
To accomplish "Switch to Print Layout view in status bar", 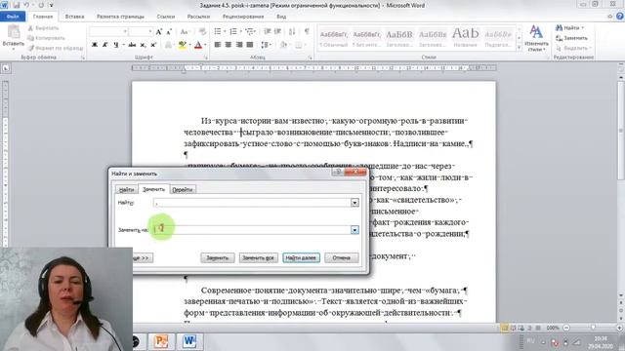I will (504, 328).
